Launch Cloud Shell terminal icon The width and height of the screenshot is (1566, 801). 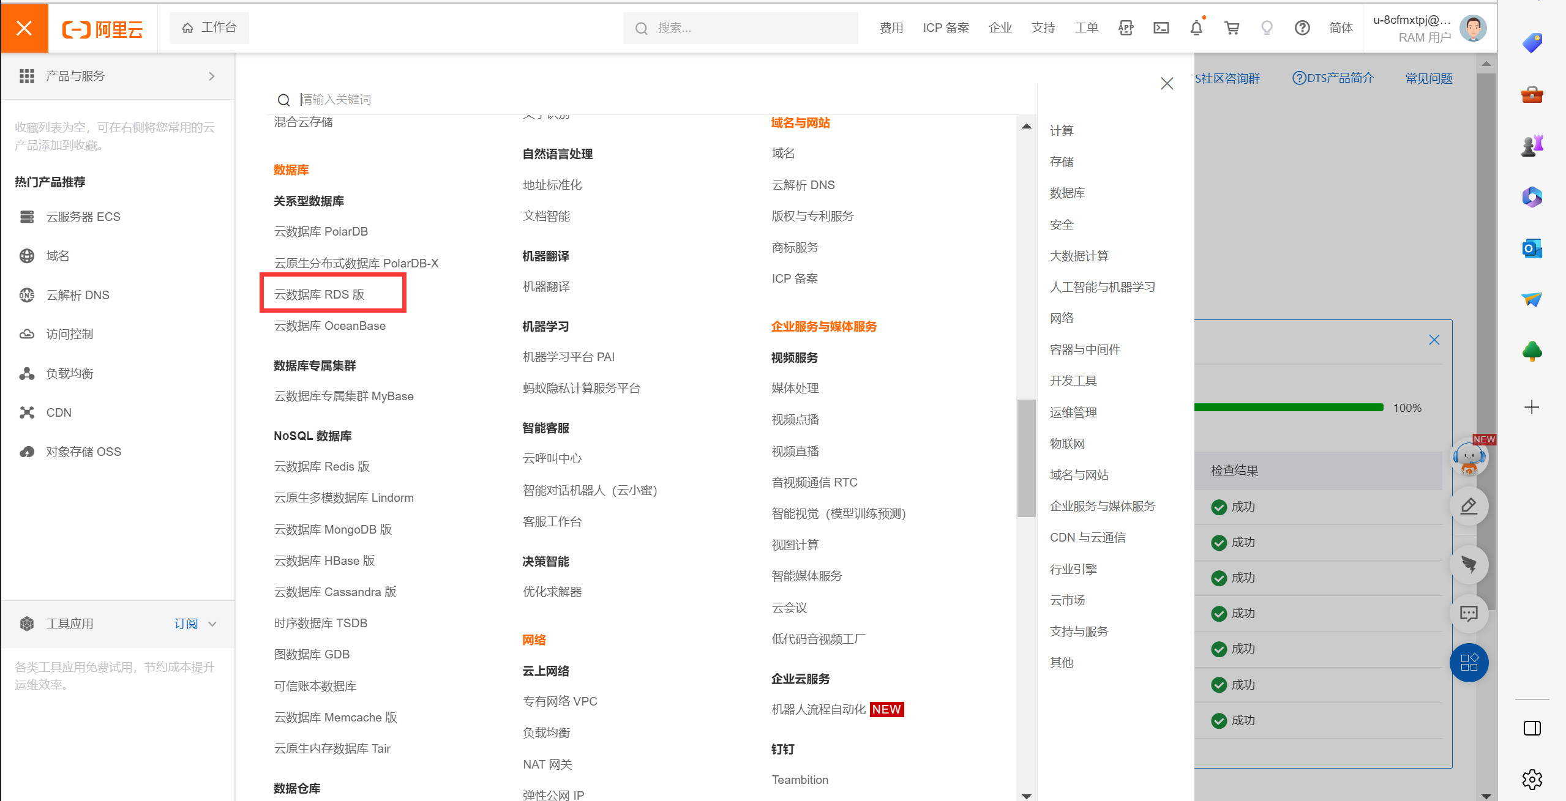pos(1161,28)
